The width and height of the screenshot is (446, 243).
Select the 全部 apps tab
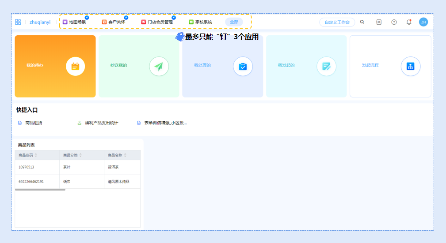[234, 22]
